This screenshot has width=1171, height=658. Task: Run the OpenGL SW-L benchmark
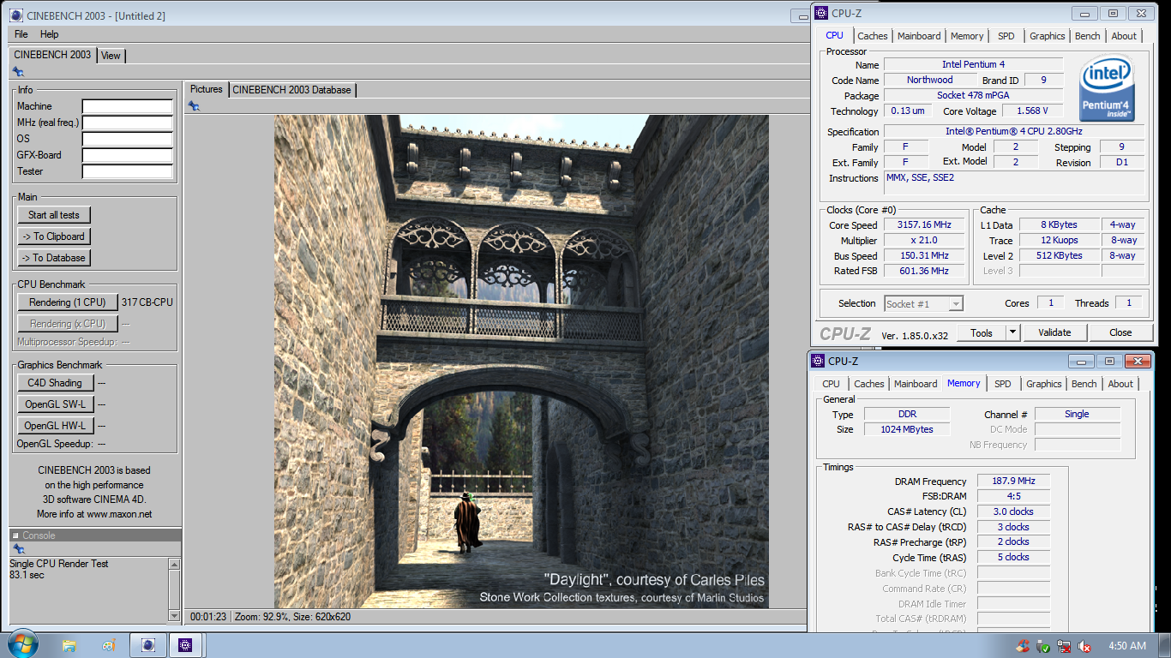[x=55, y=404]
